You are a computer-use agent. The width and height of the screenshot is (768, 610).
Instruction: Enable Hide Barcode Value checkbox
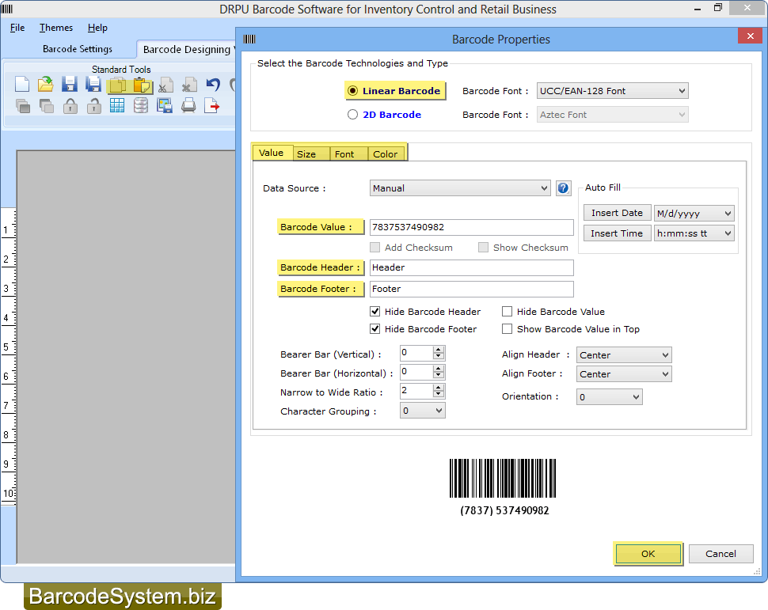(x=507, y=312)
